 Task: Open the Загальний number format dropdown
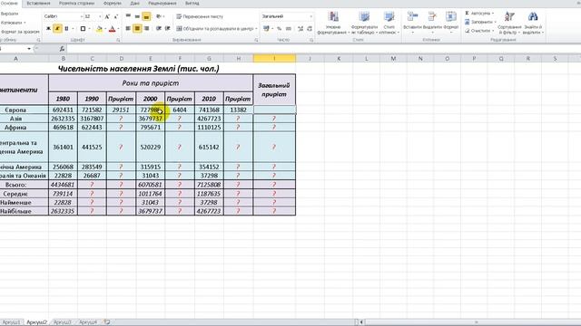(310, 16)
